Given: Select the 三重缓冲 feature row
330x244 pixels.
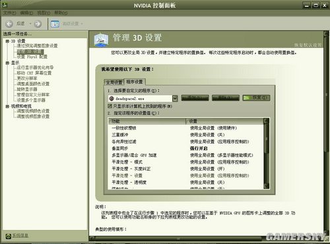Looking at the screenshot, I should [x=186, y=135].
